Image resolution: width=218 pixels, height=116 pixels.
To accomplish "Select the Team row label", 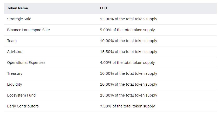I will pyautogui.click(x=12, y=41).
